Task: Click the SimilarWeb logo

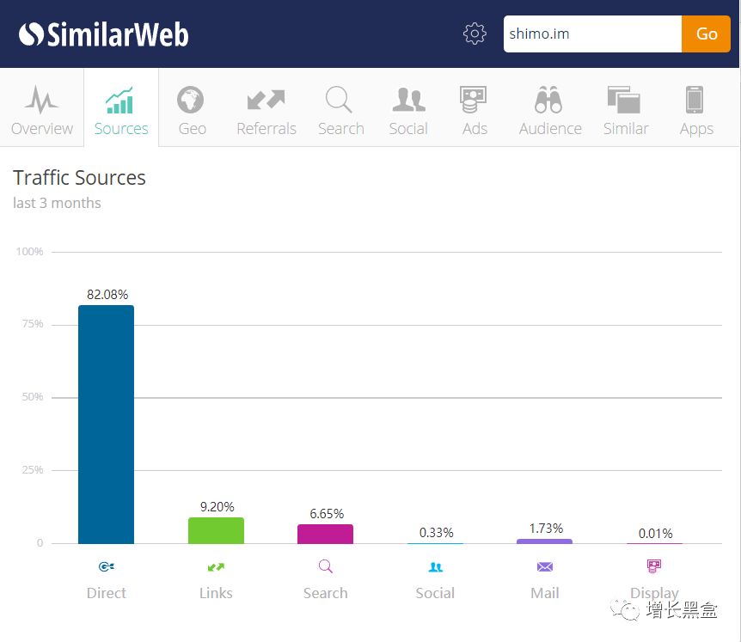Action: click(x=103, y=34)
